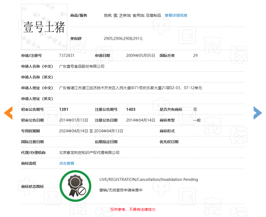Open the 壹号土猪 trademark image thumbnail
The width and height of the screenshot is (266, 217).
click(44, 27)
